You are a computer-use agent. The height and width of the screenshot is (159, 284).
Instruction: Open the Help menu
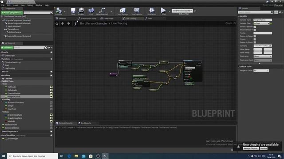pyautogui.click(x=47, y=5)
